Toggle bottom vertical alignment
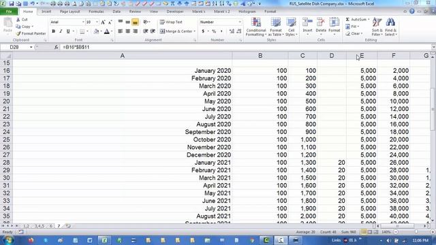The width and height of the screenshot is (436, 245). (x=135, y=22)
